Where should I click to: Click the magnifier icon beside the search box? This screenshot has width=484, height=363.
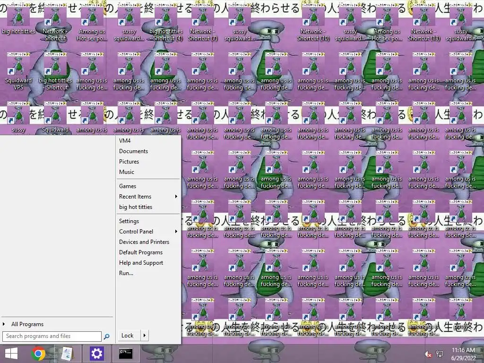pos(106,337)
